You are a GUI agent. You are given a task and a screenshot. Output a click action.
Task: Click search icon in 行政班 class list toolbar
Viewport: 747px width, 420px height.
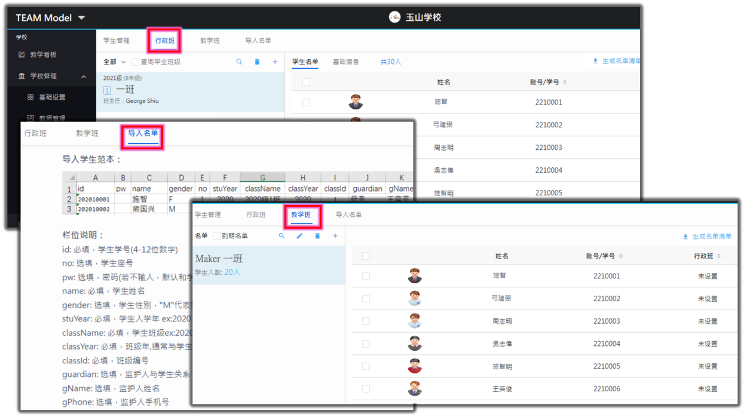tap(239, 62)
